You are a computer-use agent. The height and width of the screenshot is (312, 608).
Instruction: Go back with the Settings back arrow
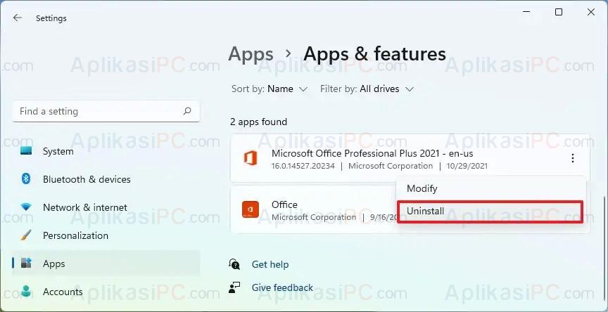coord(18,18)
